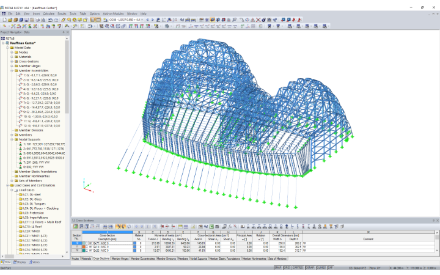Switch to the Member Hinges table tab

click(x=120, y=258)
